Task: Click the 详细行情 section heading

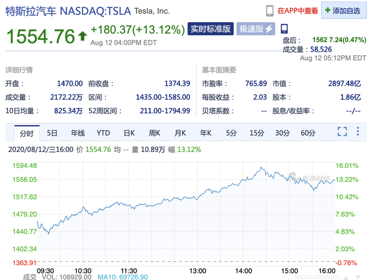Action: tap(19, 70)
